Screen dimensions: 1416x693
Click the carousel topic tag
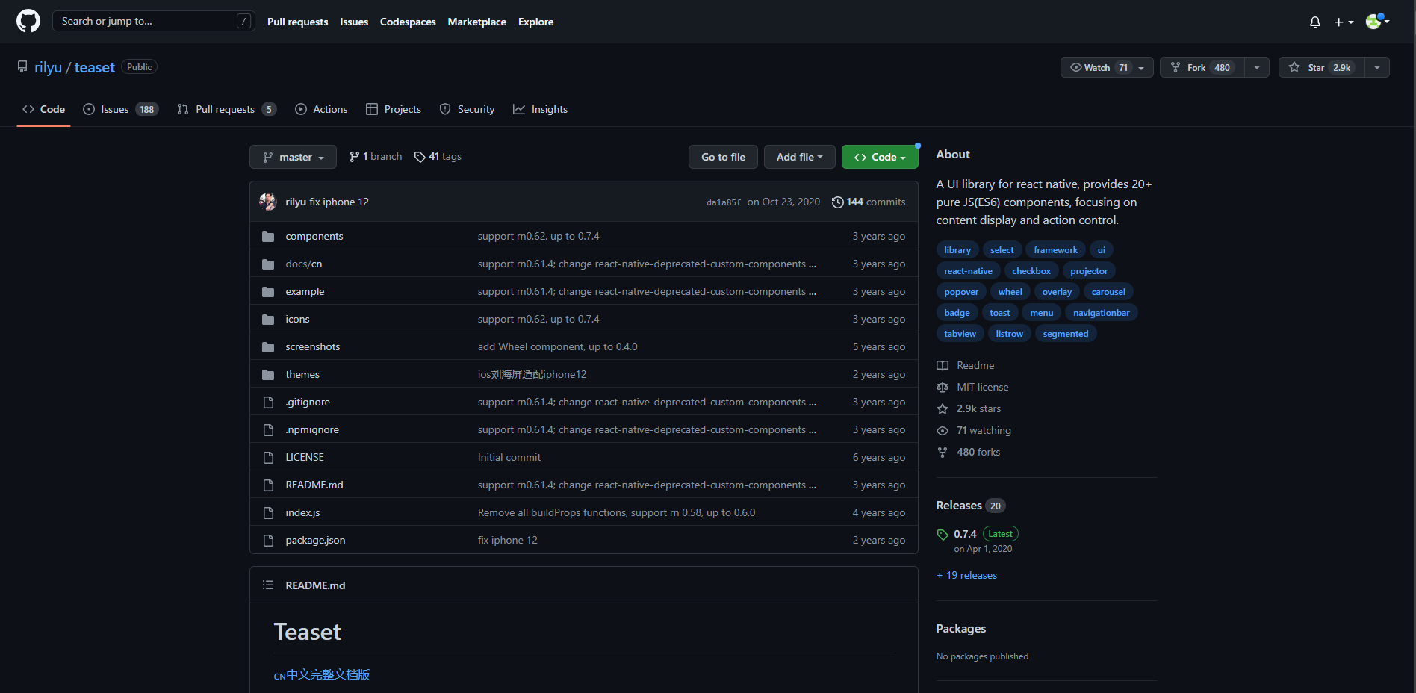(x=1108, y=292)
